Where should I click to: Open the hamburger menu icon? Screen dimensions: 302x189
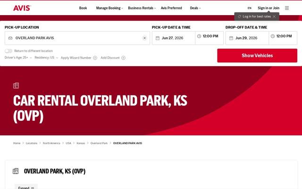coord(287,8)
